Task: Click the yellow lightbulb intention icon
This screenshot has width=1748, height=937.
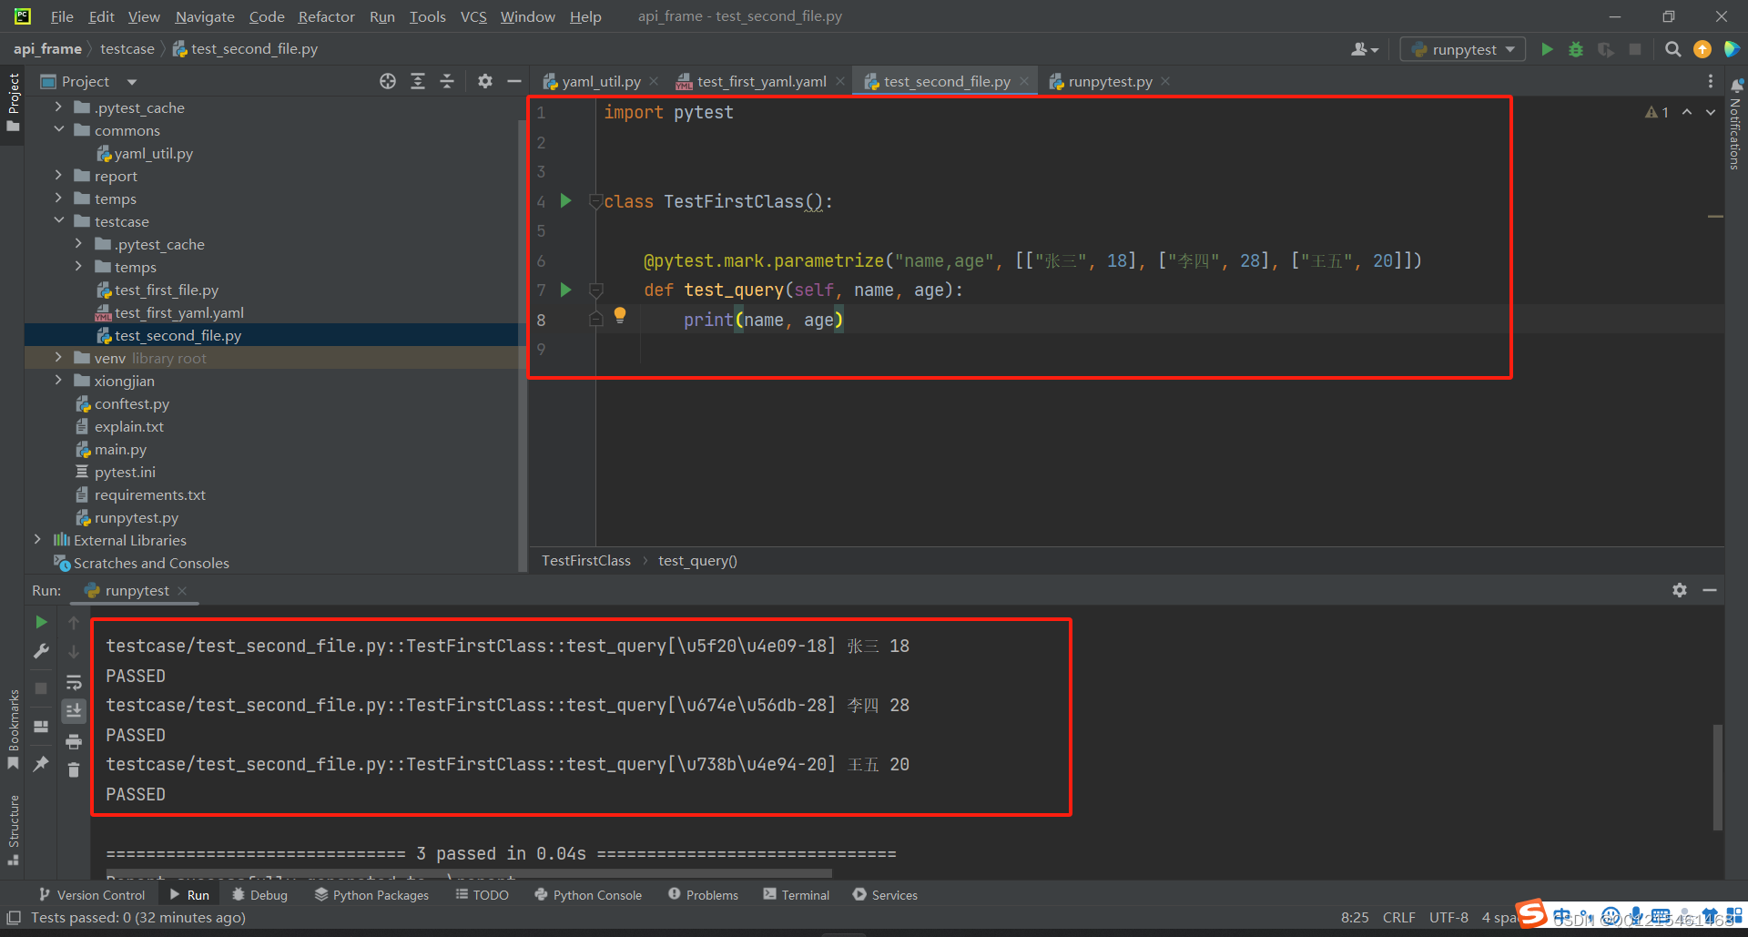Action: (x=620, y=315)
